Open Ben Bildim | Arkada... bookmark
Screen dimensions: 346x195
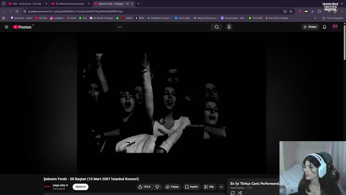pos(277,18)
